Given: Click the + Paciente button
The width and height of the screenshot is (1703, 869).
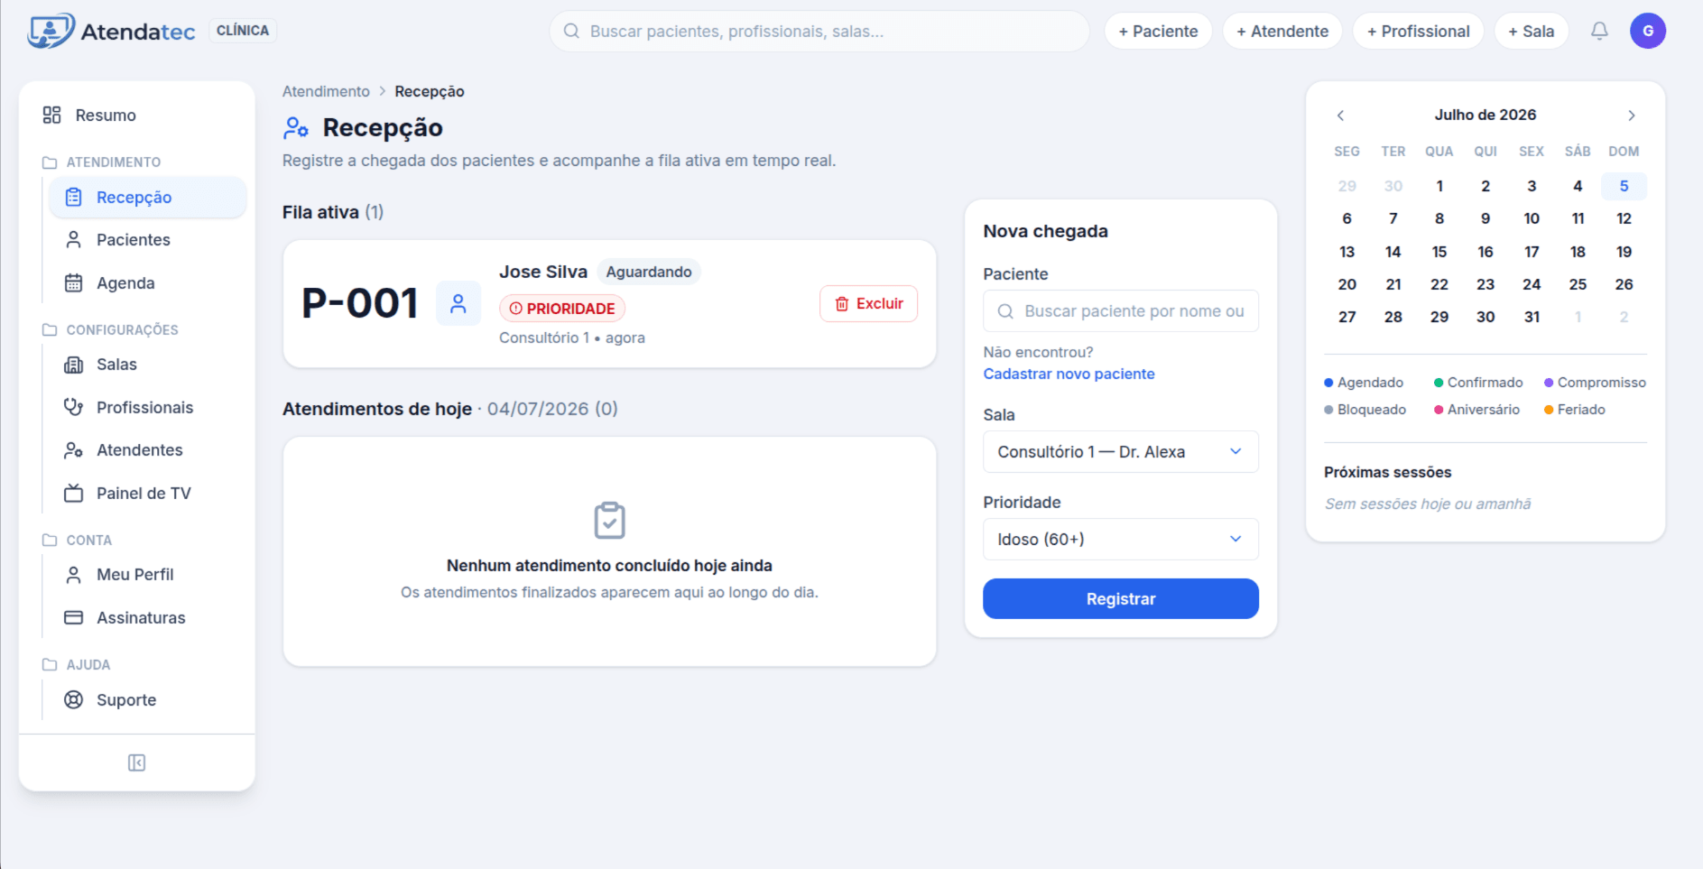Looking at the screenshot, I should tap(1158, 31).
